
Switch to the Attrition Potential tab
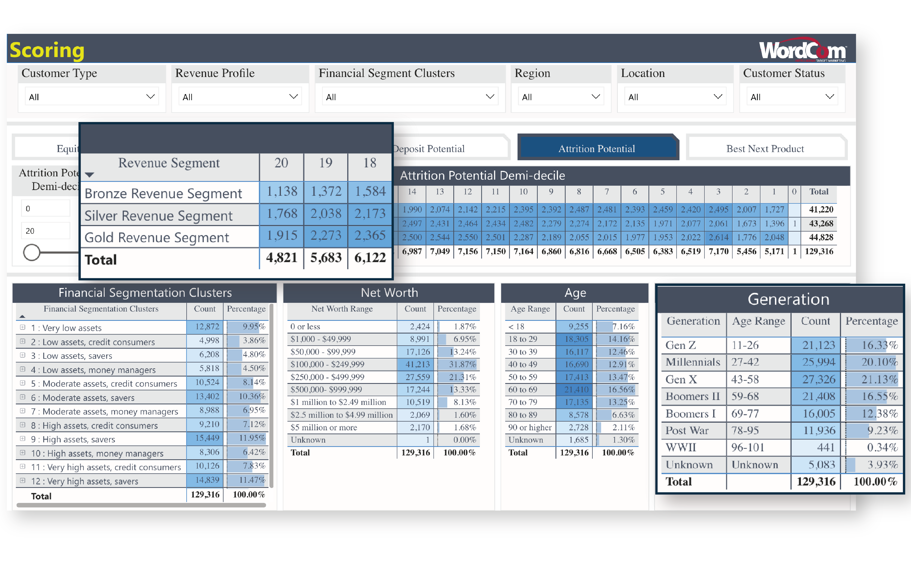pyautogui.click(x=596, y=149)
